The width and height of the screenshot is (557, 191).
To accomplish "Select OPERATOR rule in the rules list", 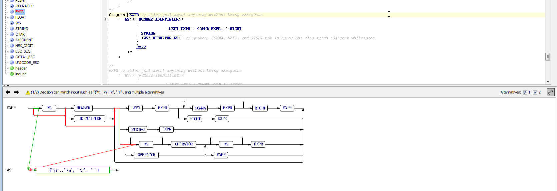I will pyautogui.click(x=24, y=6).
